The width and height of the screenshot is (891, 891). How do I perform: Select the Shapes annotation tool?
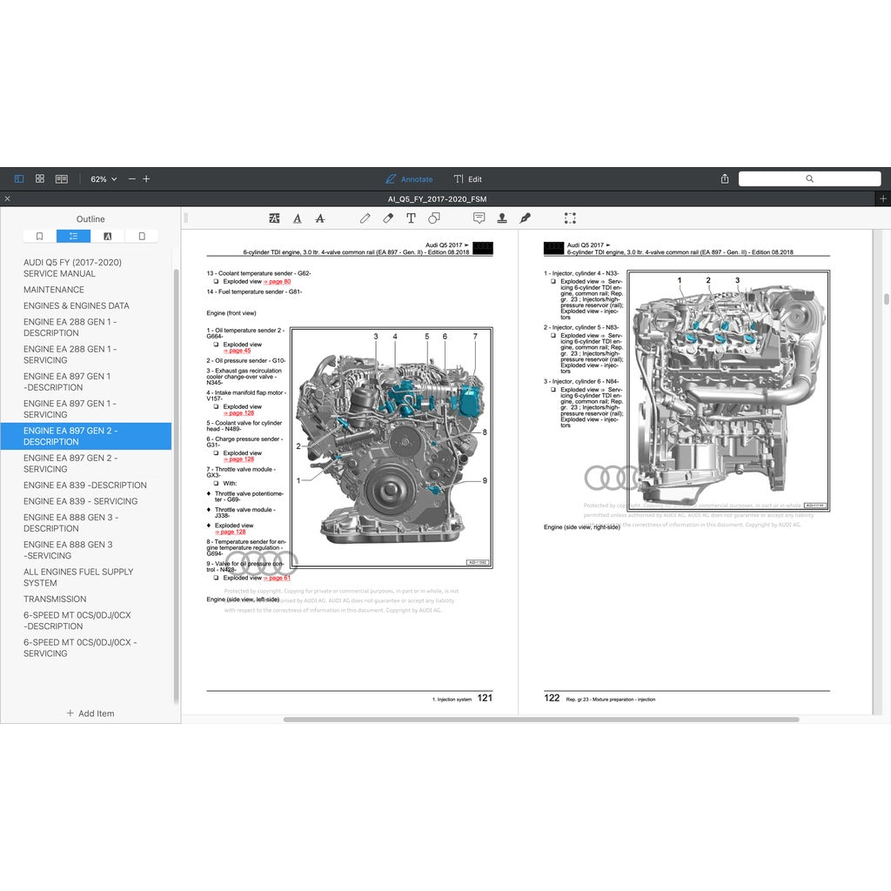click(x=433, y=218)
